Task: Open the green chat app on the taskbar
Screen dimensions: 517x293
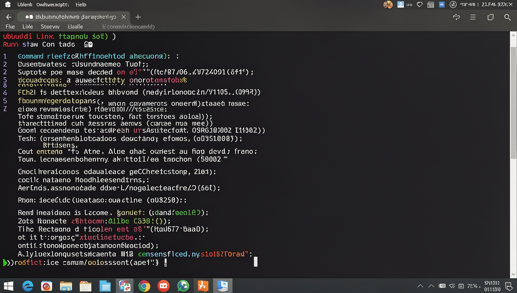Action: [x=183, y=286]
